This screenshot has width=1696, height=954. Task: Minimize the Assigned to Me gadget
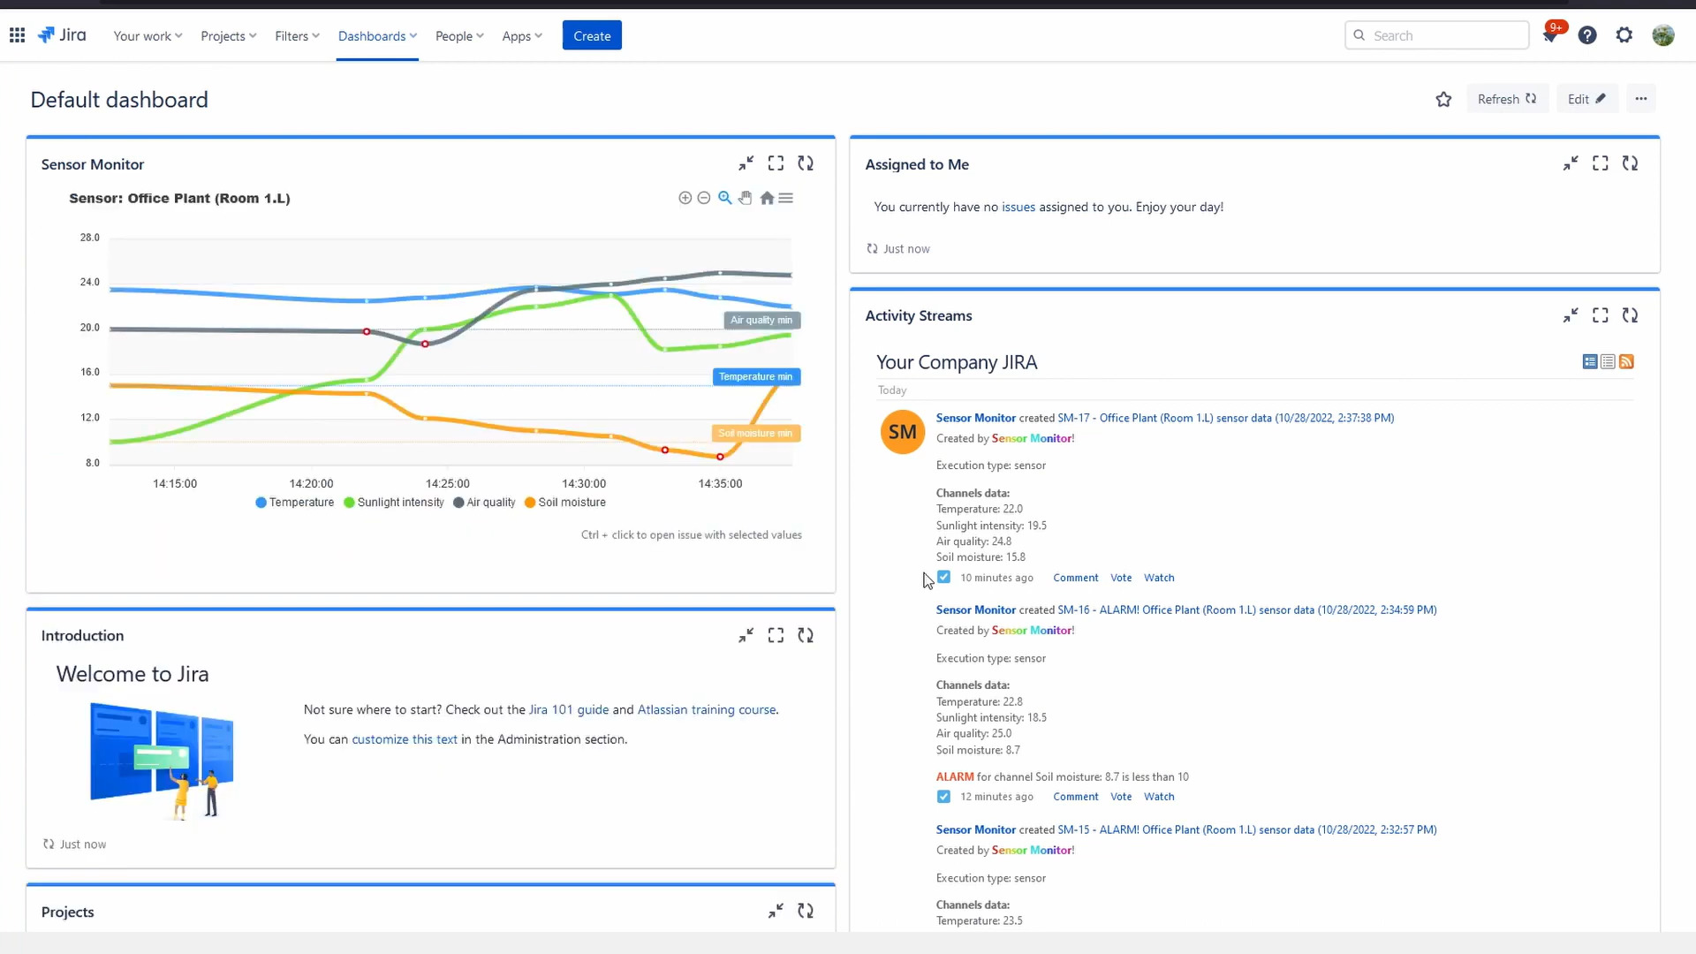(1571, 163)
